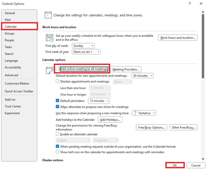Image resolution: width=207 pixels, height=170 pixels.
Task: Check Shorten appointments and meetings
Action: tap(57, 81)
